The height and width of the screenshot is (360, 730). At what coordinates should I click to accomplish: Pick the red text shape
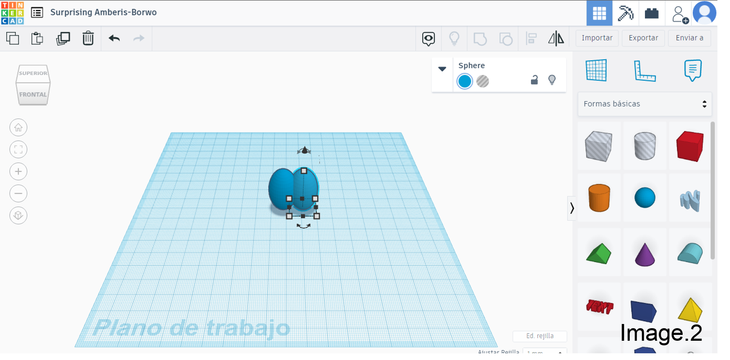pos(599,307)
